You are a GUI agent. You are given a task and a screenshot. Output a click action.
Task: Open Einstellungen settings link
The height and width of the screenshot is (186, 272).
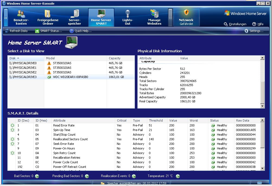(x=235, y=24)
